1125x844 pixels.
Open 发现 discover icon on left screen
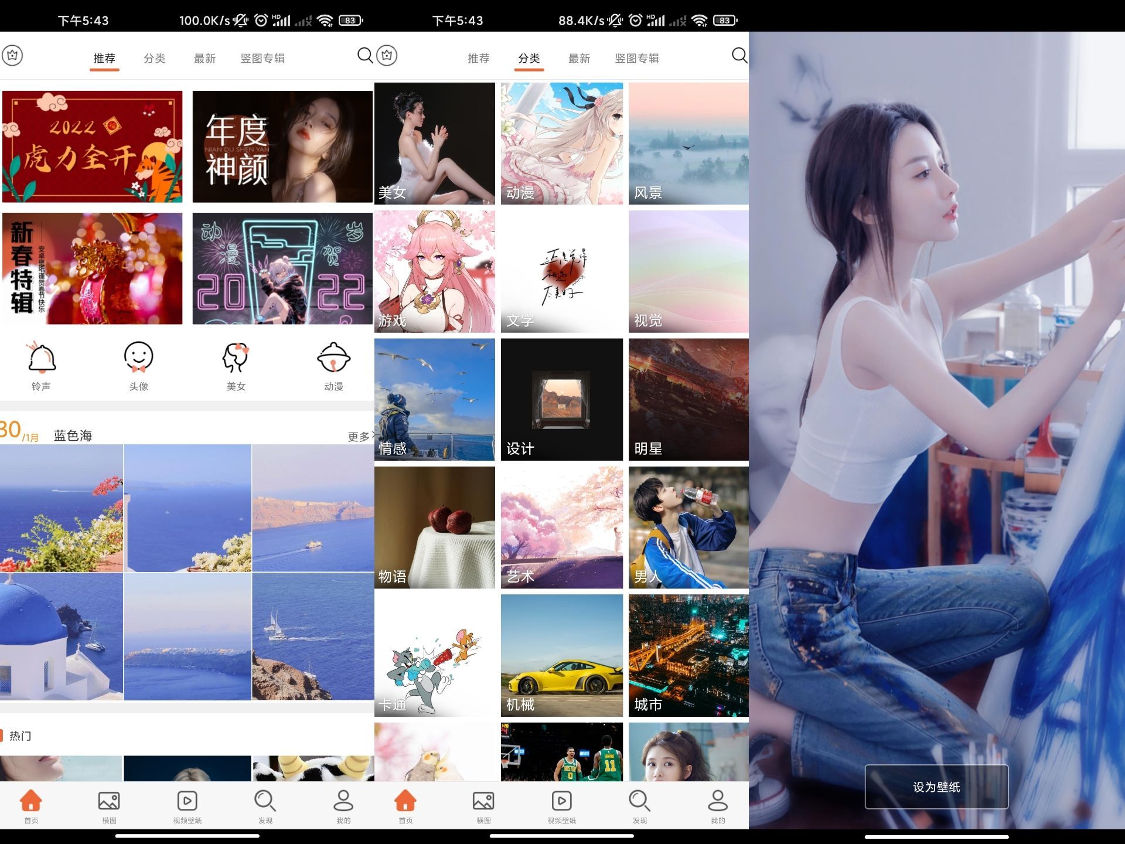pos(265,806)
